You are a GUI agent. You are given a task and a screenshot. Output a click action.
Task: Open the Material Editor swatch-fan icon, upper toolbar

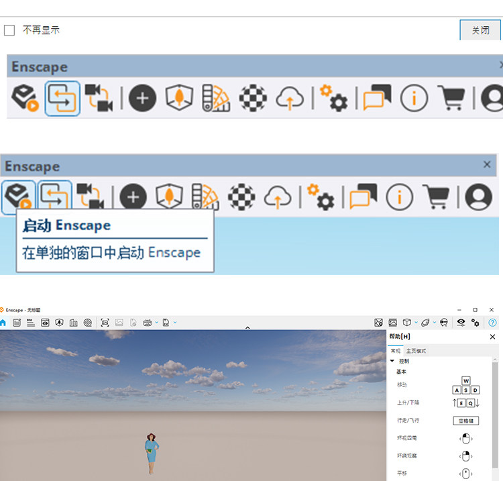(x=216, y=98)
